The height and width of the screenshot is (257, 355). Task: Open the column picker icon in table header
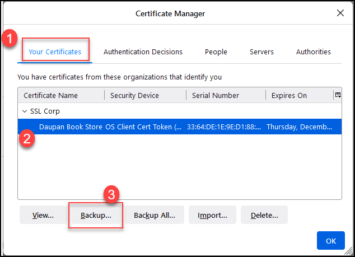[x=338, y=95]
